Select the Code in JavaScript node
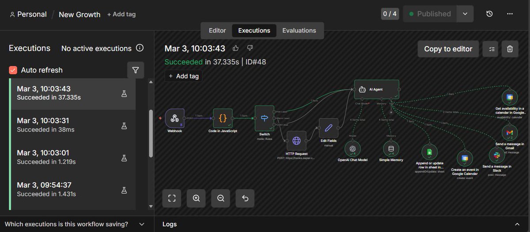This screenshot has height=232, width=530. (223, 118)
